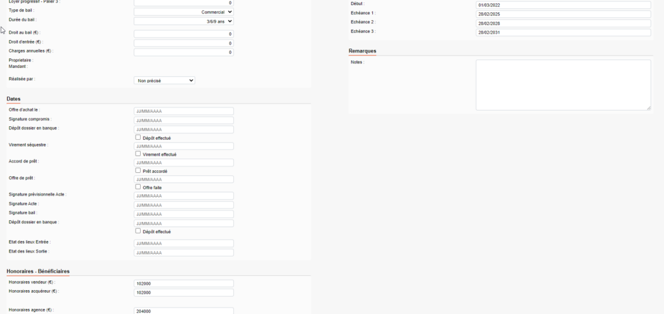Select the Virement séquestre date input
Screen dimensions: 664x314
coord(184,146)
